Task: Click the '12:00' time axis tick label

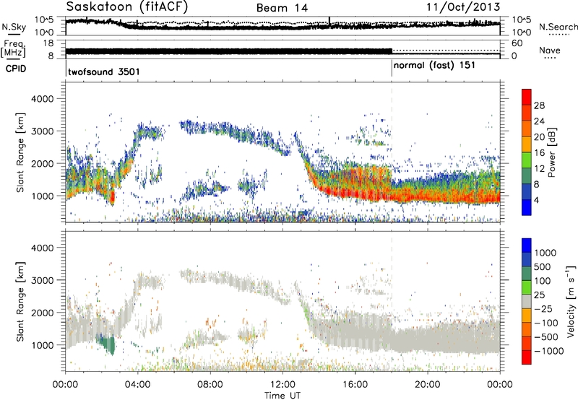Action: (x=282, y=385)
